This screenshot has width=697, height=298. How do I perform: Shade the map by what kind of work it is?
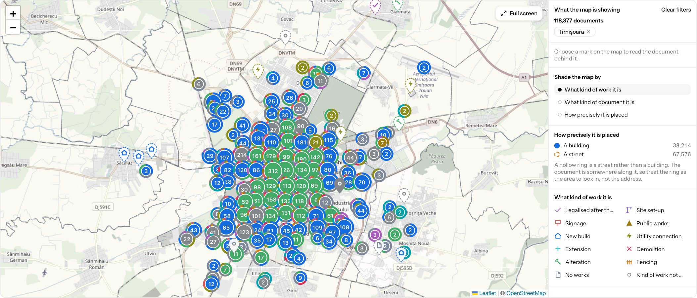(x=622, y=90)
